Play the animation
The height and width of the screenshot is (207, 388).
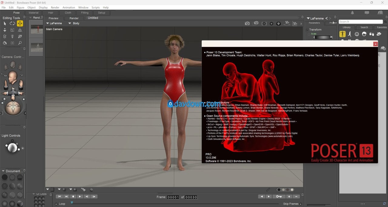[x=80, y=196]
